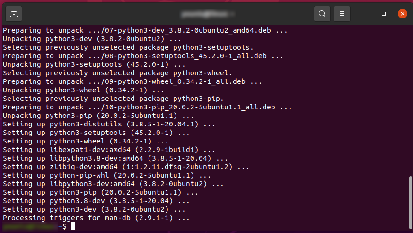This screenshot has height=233, width=413.
Task: Click the scrollbar track above the thumb
Action: pos(410,100)
